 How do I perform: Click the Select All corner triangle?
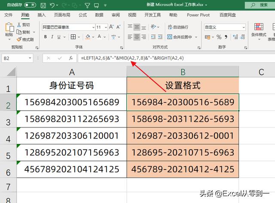tap(11, 72)
